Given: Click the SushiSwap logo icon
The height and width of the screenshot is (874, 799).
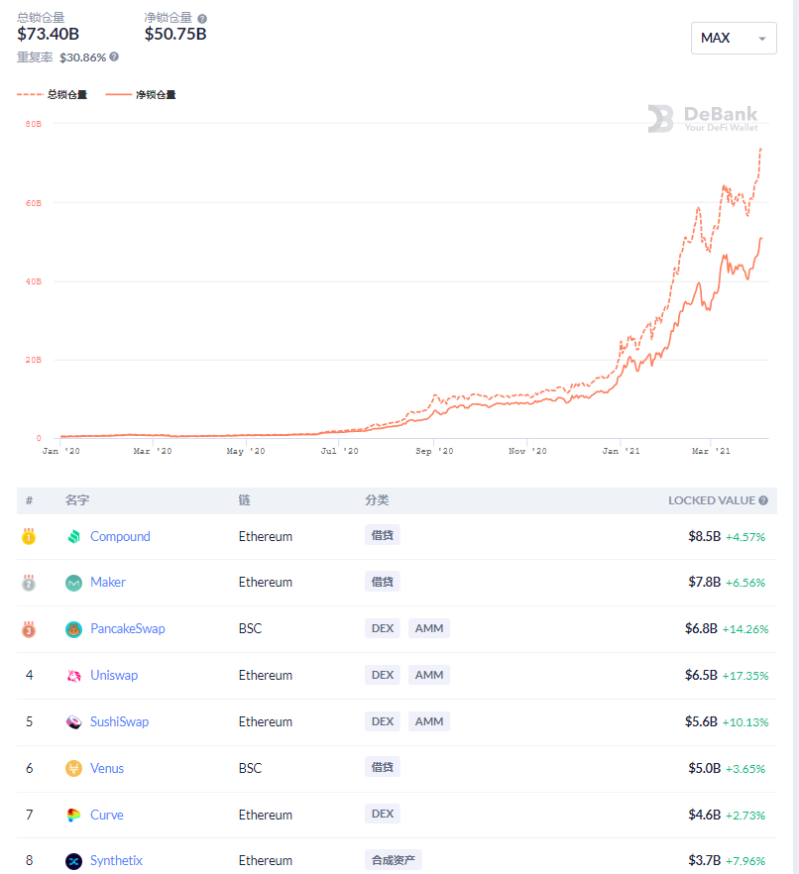Looking at the screenshot, I should (73, 722).
